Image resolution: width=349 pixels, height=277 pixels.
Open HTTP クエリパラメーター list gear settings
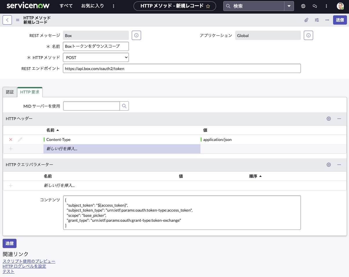click(329, 165)
